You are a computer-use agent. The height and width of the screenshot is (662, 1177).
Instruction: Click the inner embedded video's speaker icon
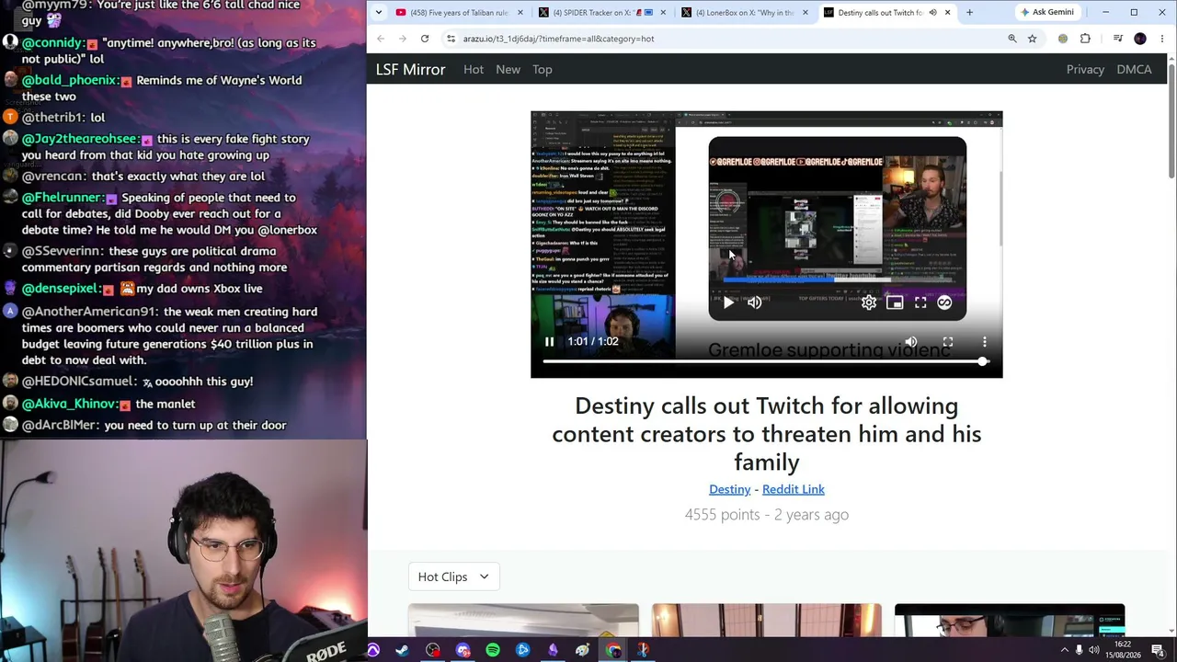[755, 302]
